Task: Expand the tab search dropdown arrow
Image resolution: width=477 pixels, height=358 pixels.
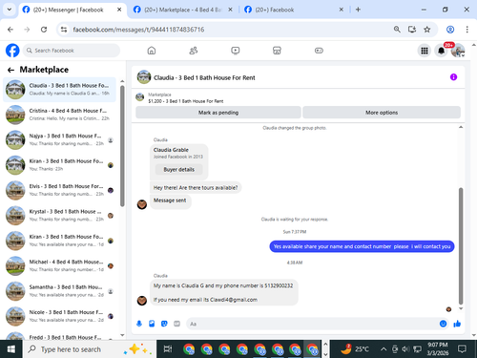Action: pos(10,10)
